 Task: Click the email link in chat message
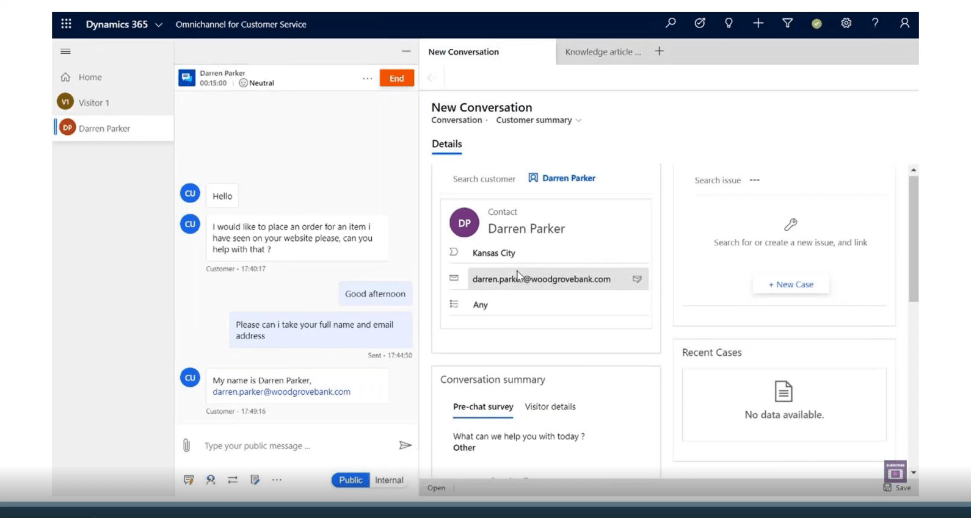pos(282,392)
